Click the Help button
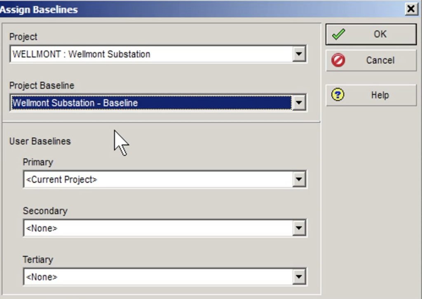The height and width of the screenshot is (299, 422). tap(371, 95)
